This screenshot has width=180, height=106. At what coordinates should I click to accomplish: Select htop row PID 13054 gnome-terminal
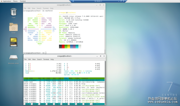click(64, 93)
